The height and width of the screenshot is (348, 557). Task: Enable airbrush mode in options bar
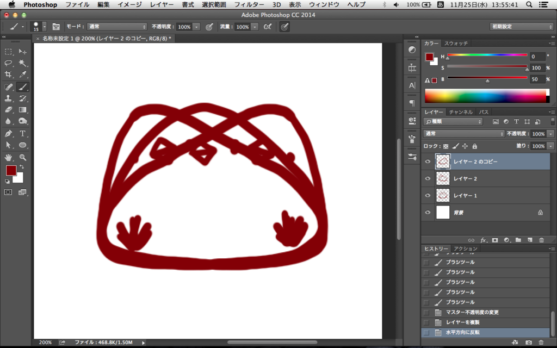click(x=268, y=27)
